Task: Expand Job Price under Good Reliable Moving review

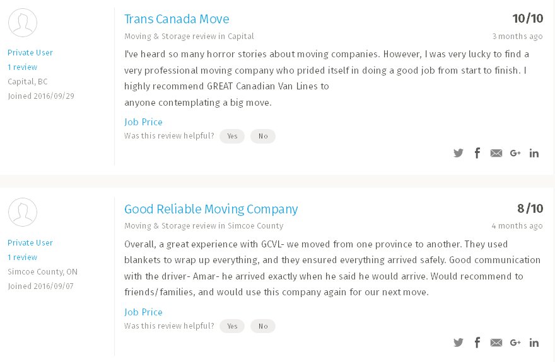Action: pyautogui.click(x=143, y=312)
